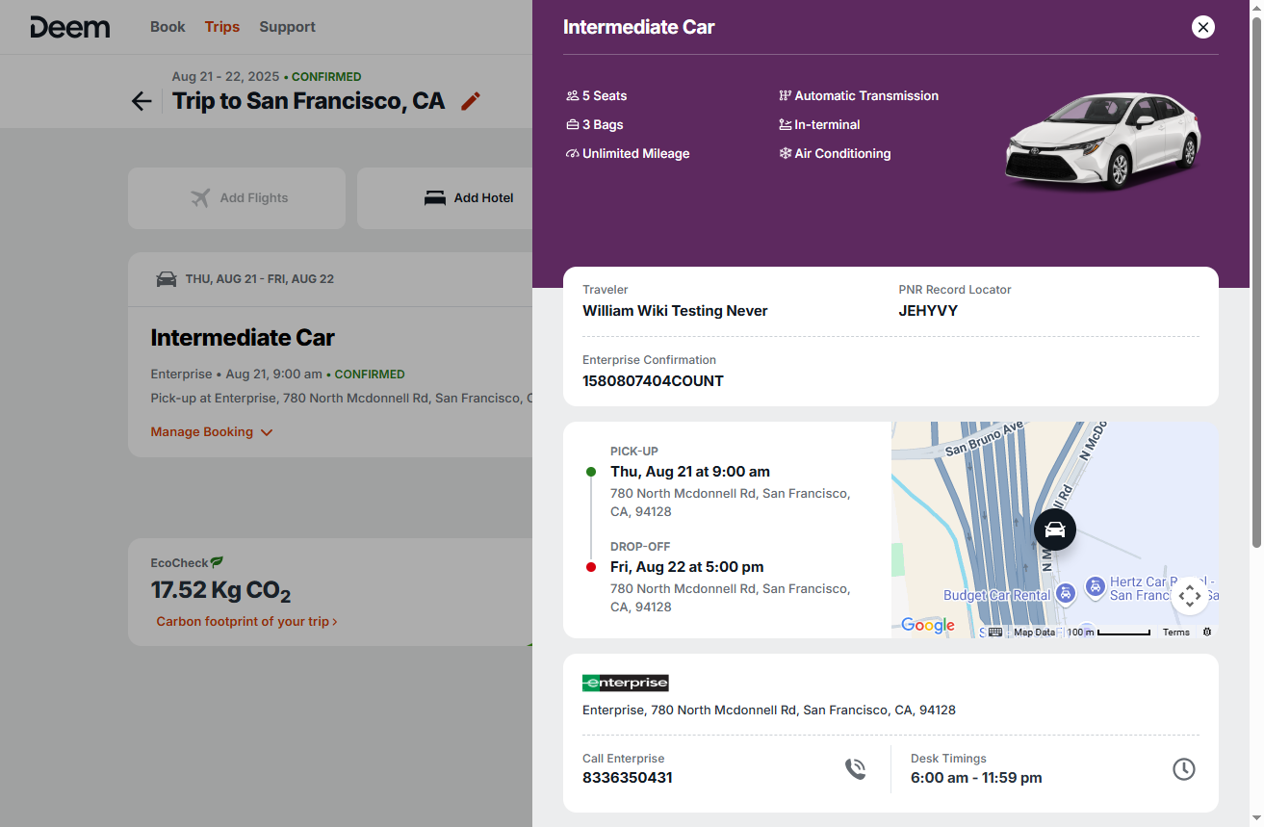1264x827 pixels.
Task: Click the map pan control icon
Action: click(x=1190, y=595)
